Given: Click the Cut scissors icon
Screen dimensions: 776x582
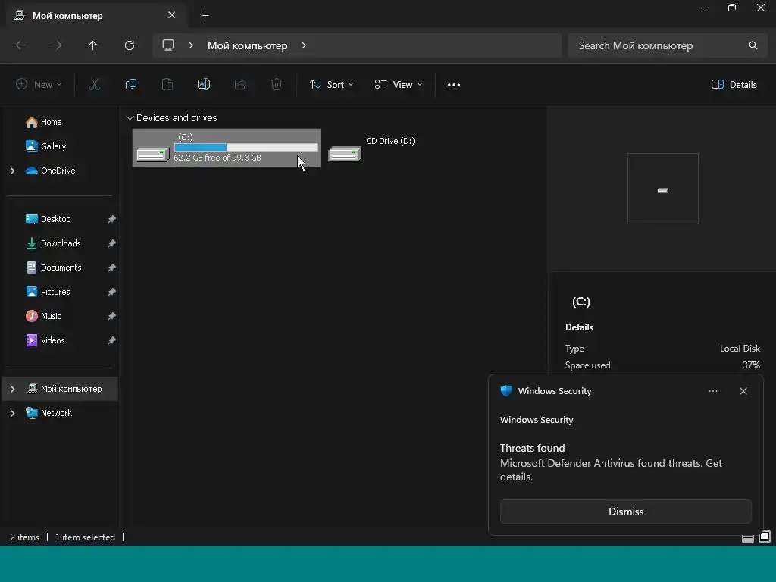Looking at the screenshot, I should (x=95, y=85).
